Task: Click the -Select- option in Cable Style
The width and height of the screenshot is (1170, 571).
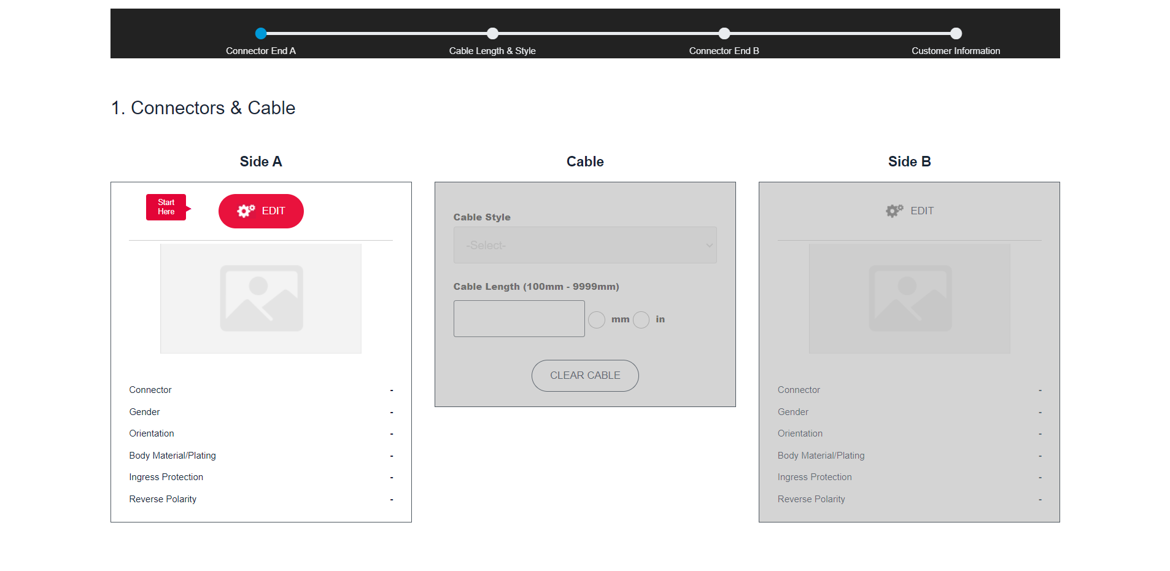Action: 486,244
